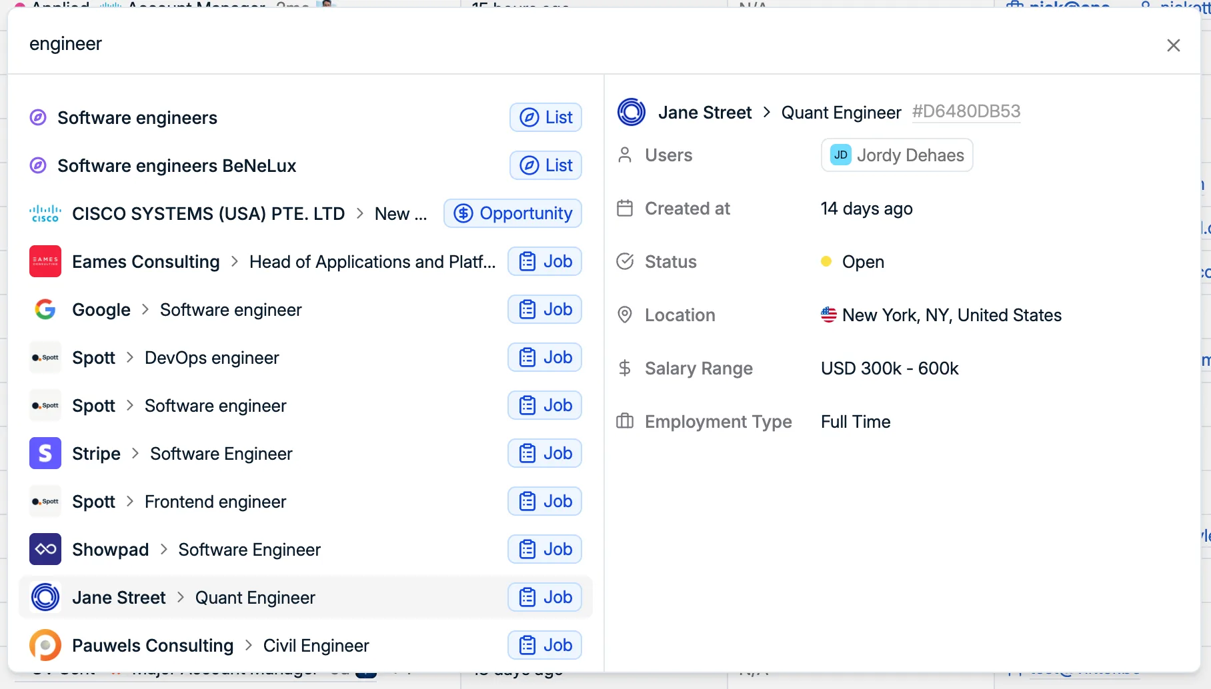Click the Salary Range field label

[699, 368]
